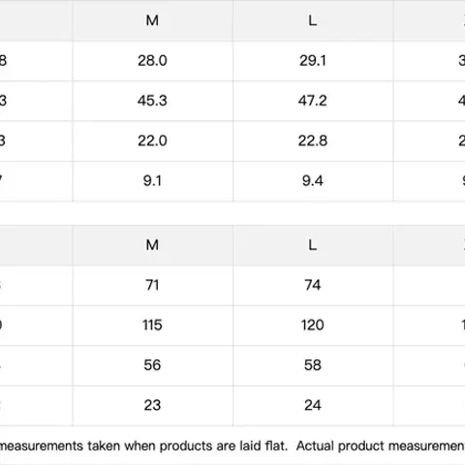The width and height of the screenshot is (465, 465).
Task: Select the 74 centimeter cell
Action: coord(313,285)
